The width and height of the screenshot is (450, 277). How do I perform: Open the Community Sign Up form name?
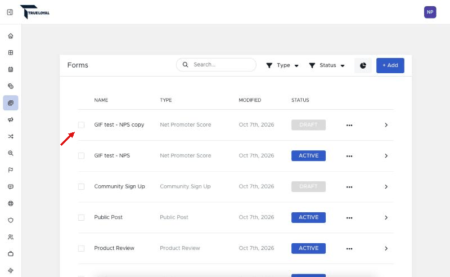tap(119, 186)
